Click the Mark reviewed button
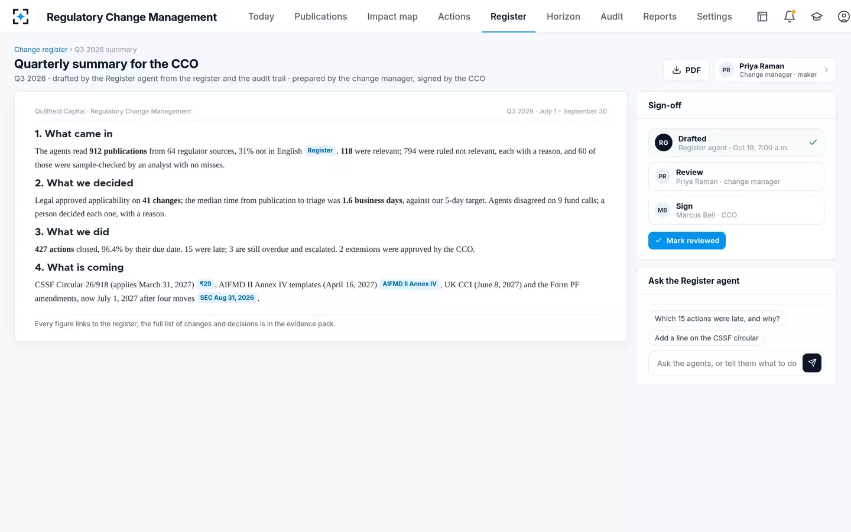This screenshot has width=851, height=532. pos(687,241)
